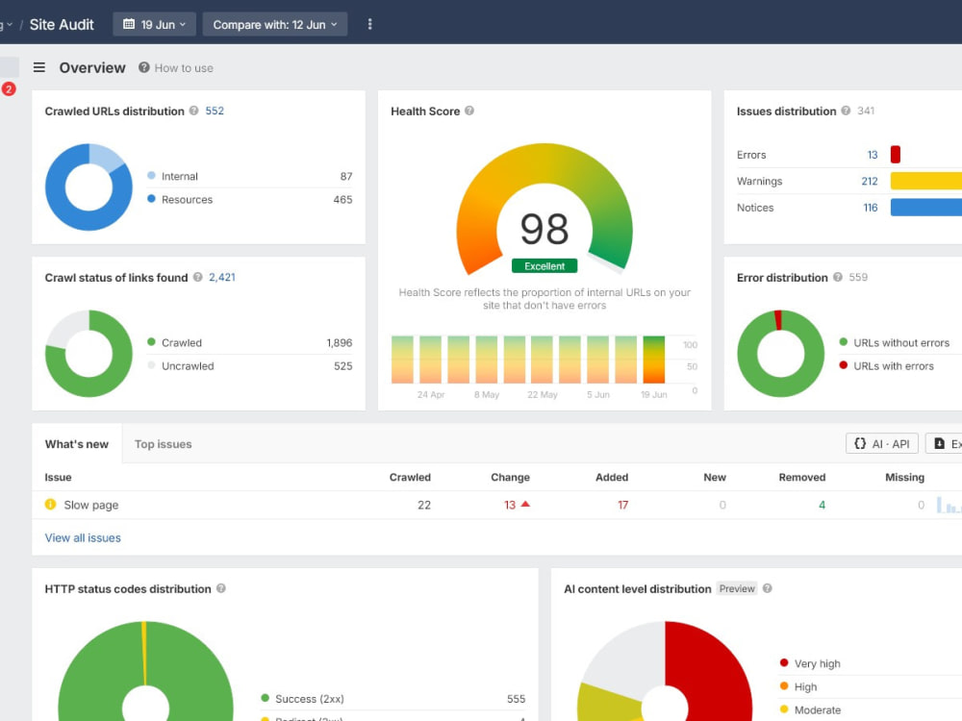
Task: Click the Missing column header
Action: pyautogui.click(x=904, y=477)
